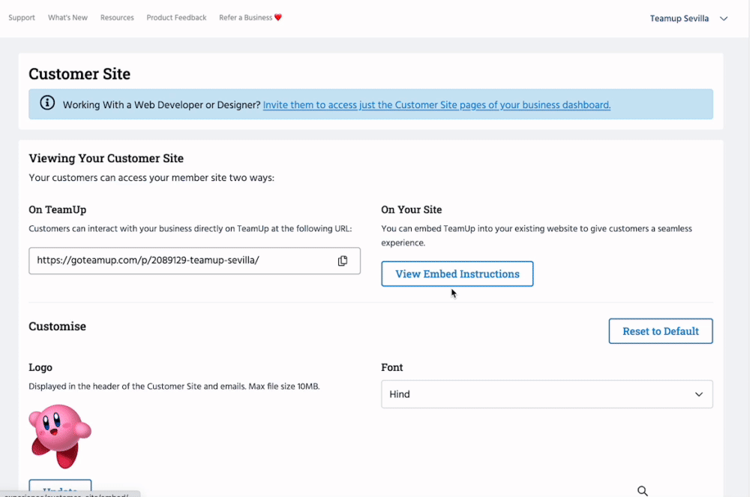Click the Kirby logo image
The height and width of the screenshot is (497, 750).
(60, 435)
